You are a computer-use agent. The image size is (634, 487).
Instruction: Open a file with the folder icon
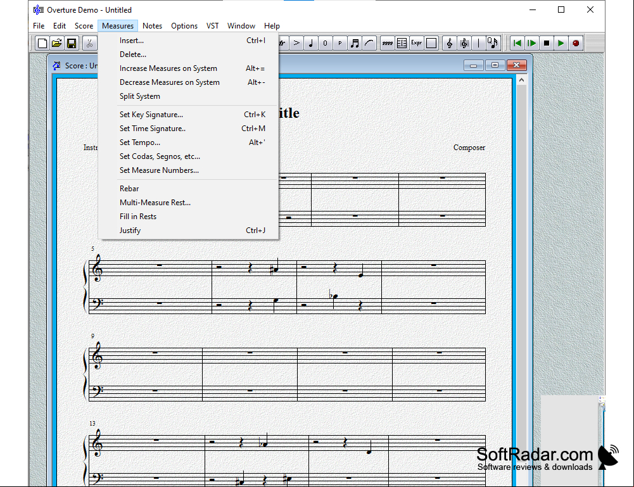point(57,43)
